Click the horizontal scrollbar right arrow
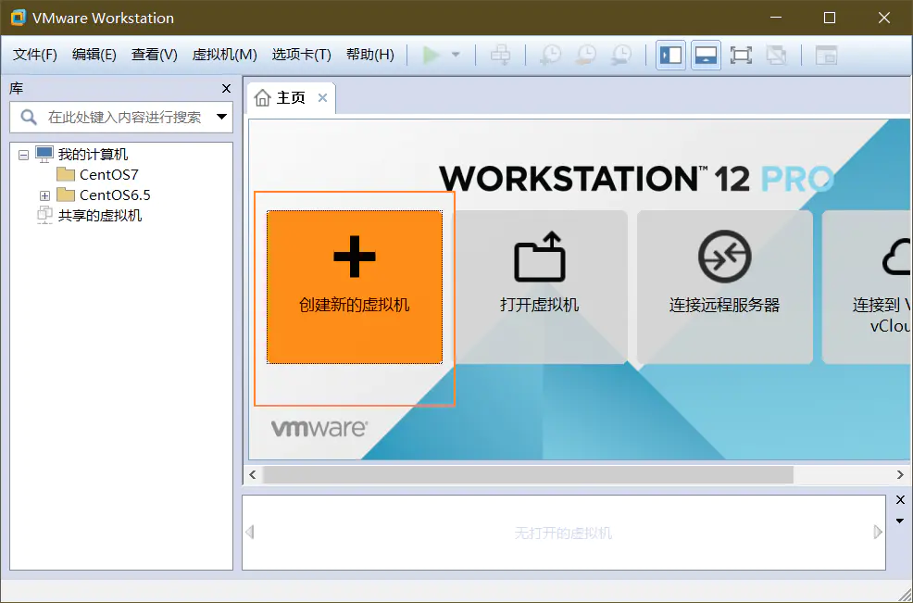 pyautogui.click(x=899, y=475)
